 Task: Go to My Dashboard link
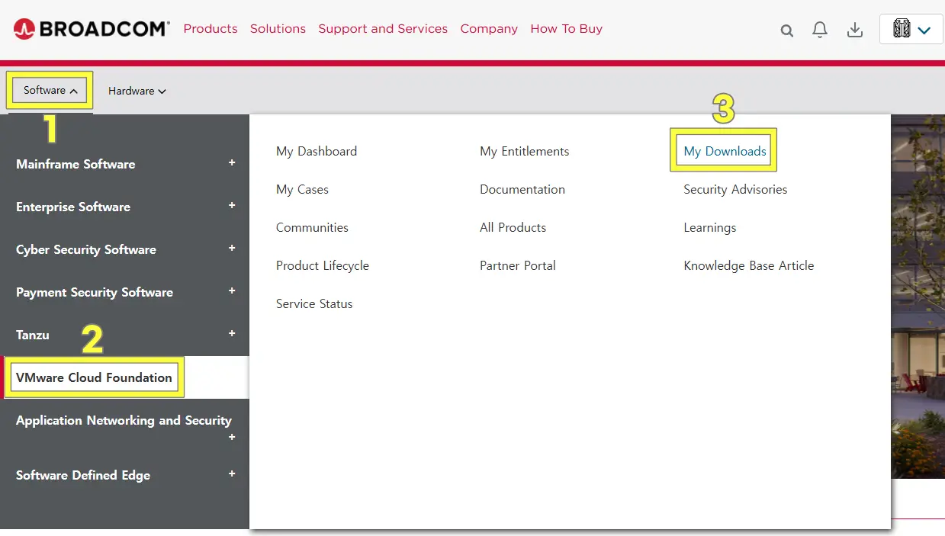click(317, 151)
